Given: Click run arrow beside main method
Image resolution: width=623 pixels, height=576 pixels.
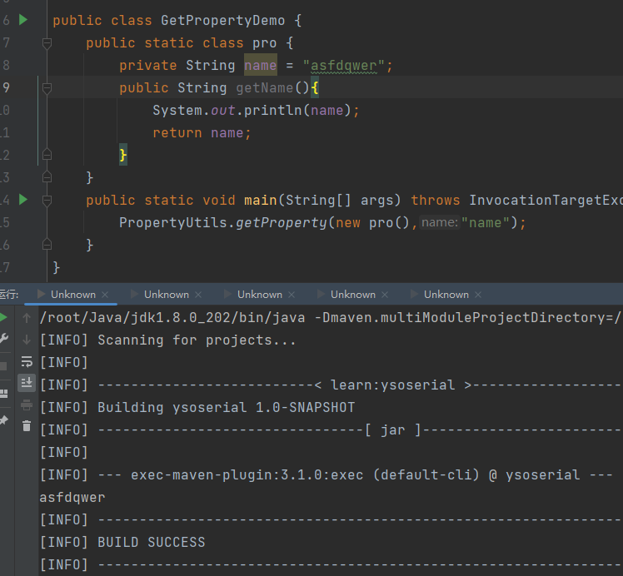Looking at the screenshot, I should coord(23,200).
